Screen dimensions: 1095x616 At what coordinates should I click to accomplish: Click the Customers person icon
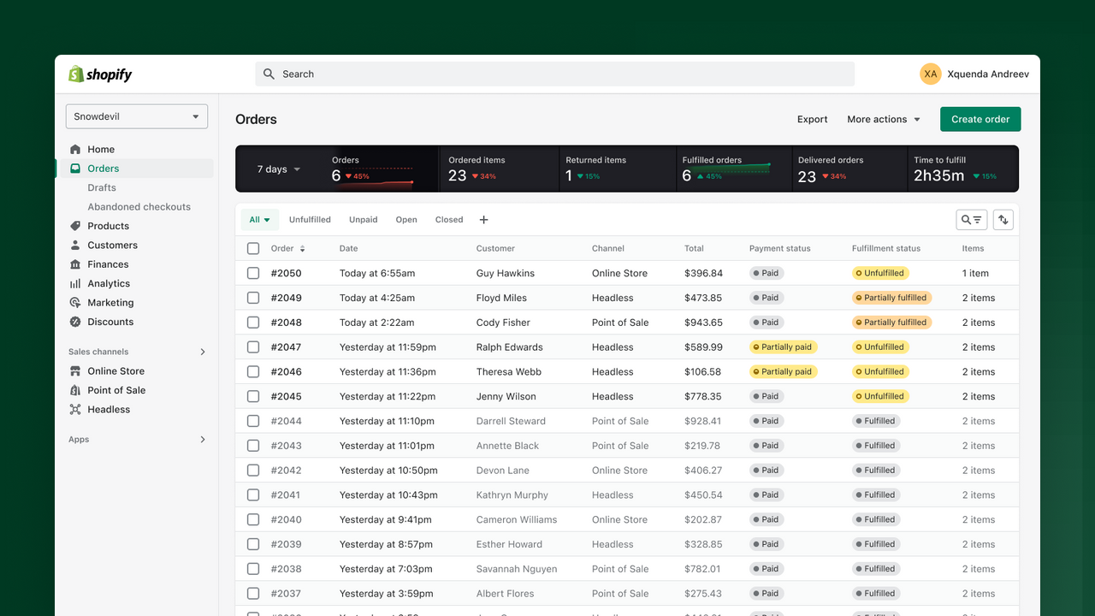75,245
